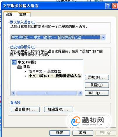Viewport: 118px width, 137px height.
Task: Click the horizontal scrollbar right arrow
Action: click(80, 93)
